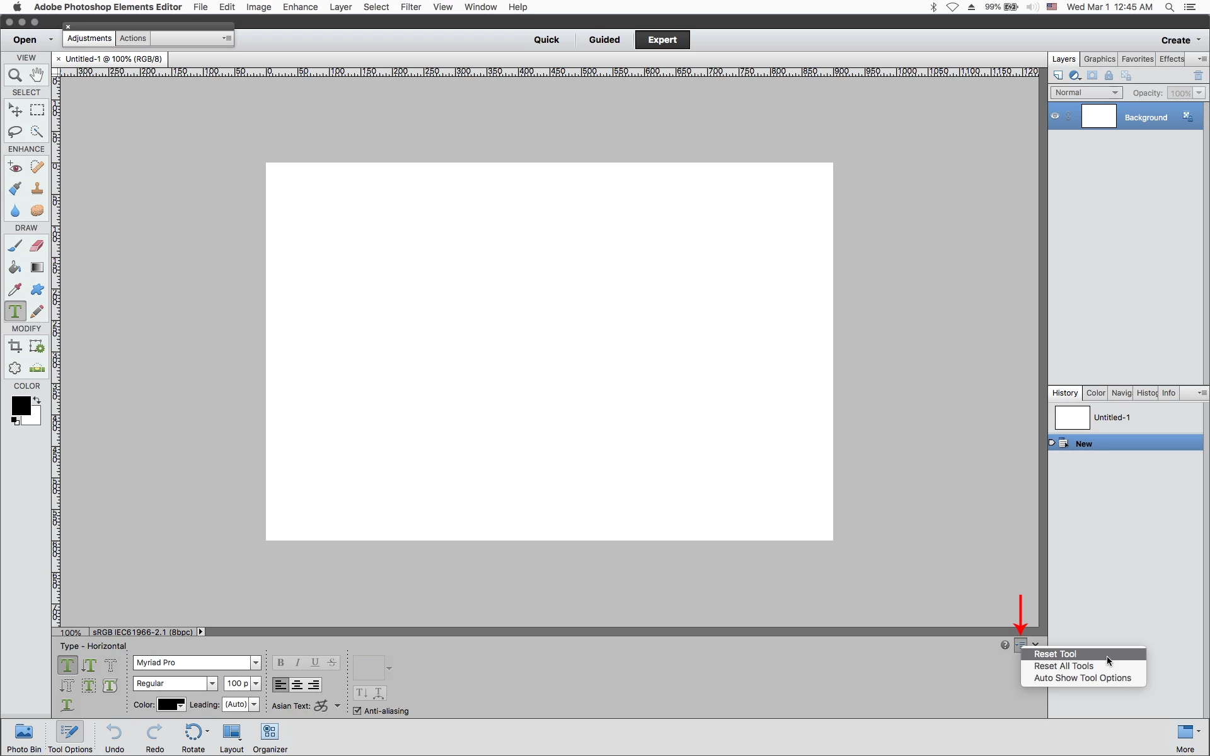Select the Hand tool
Screen dimensions: 1210x756
[37, 75]
